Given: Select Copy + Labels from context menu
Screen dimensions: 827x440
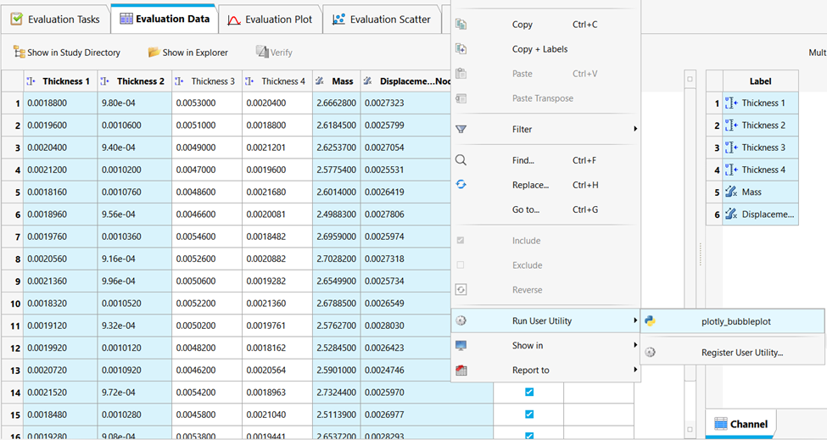Looking at the screenshot, I should [539, 49].
